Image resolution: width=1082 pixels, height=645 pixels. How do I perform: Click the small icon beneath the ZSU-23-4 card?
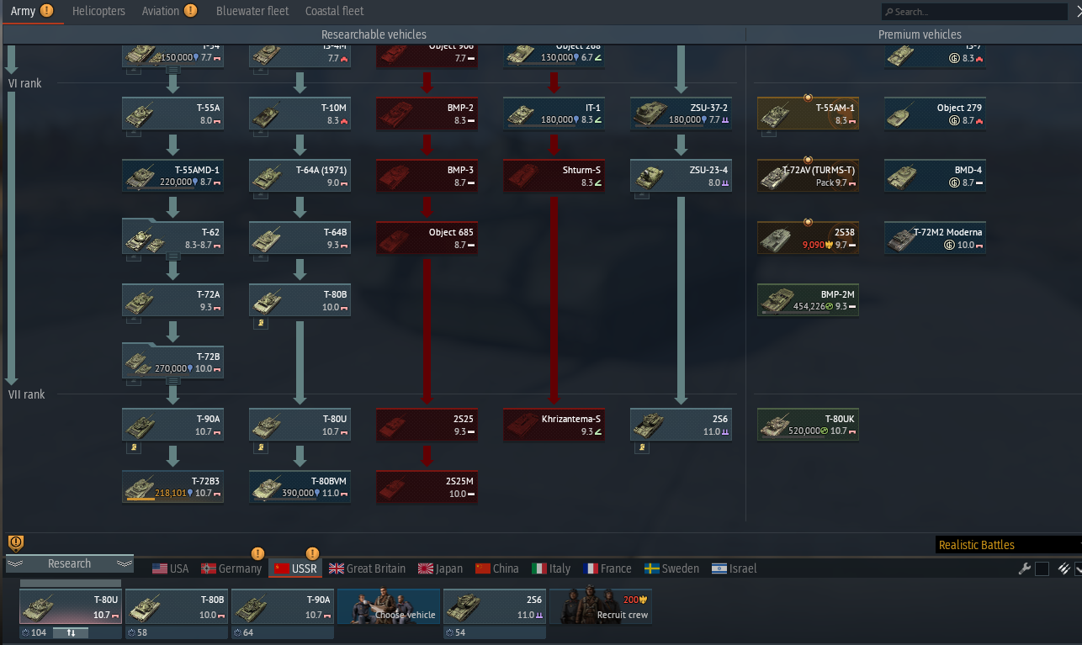(641, 195)
